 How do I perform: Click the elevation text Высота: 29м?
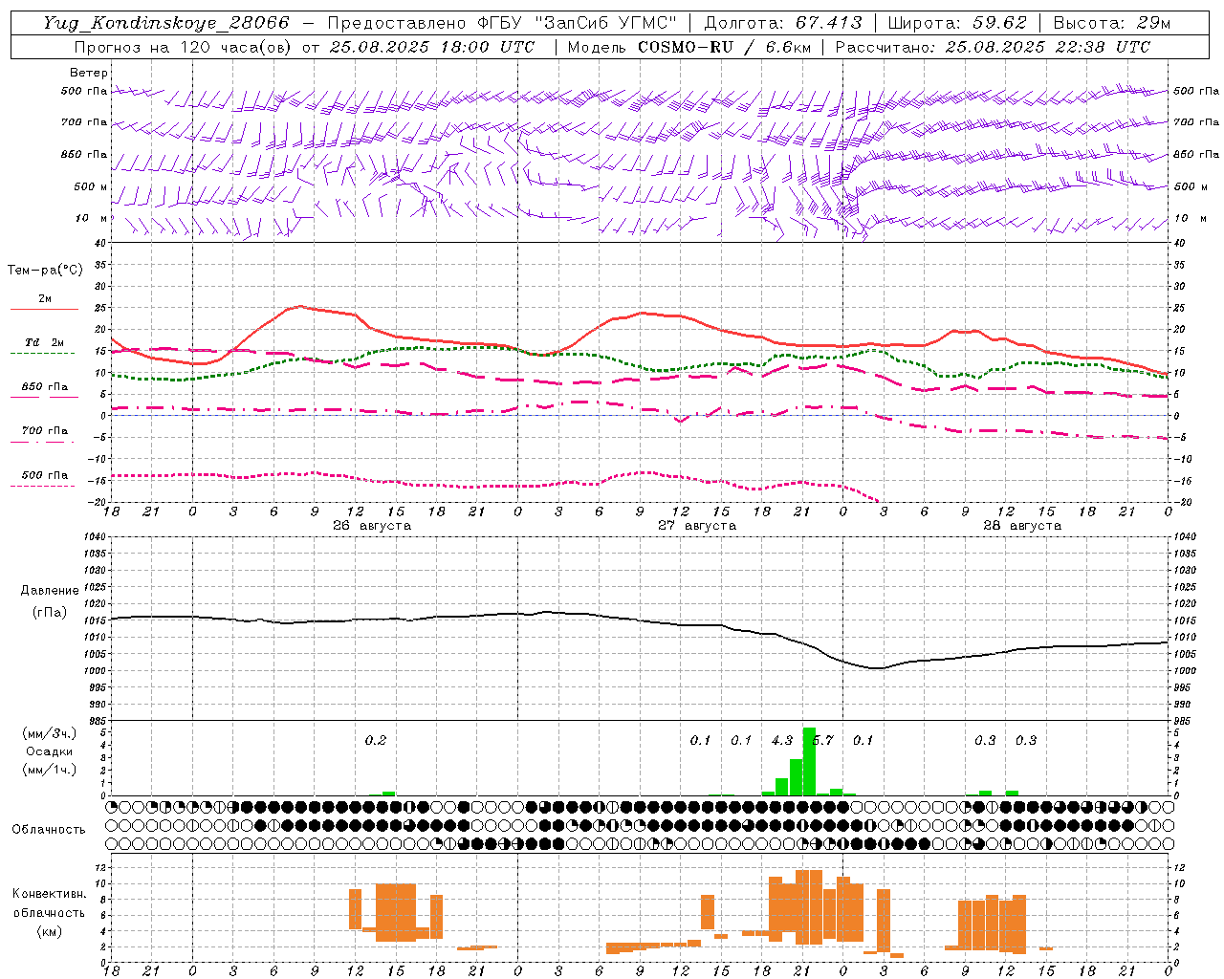point(1111,23)
